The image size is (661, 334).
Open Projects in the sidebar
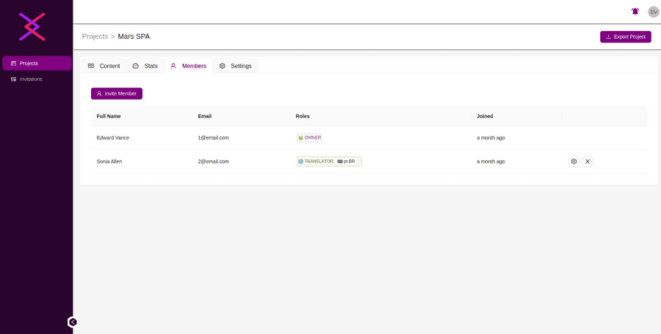[37, 63]
